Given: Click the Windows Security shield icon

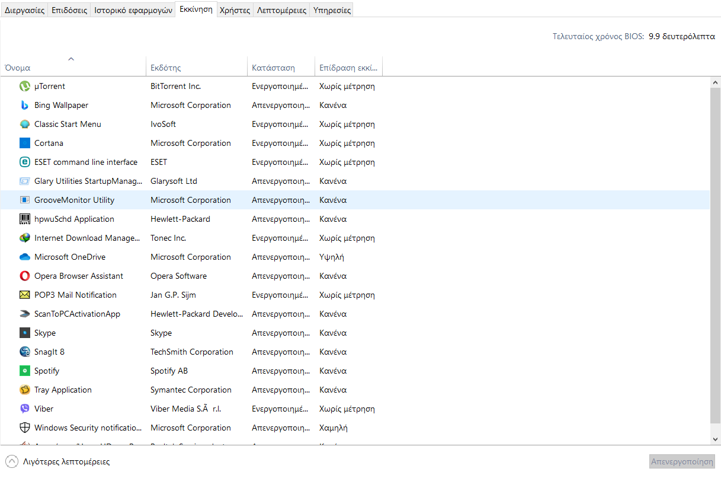Looking at the screenshot, I should pyautogui.click(x=25, y=428).
